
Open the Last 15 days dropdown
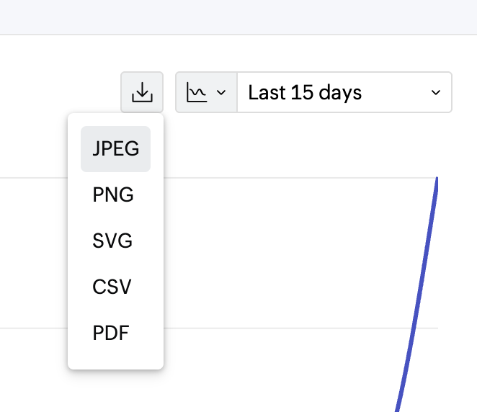[x=344, y=92]
